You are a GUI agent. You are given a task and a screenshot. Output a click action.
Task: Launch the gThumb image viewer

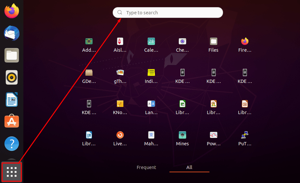coord(120,76)
